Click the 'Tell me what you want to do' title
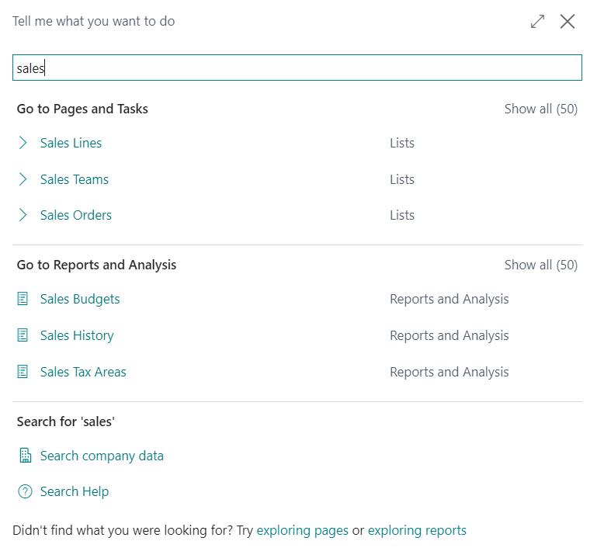The width and height of the screenshot is (604, 548). [94, 22]
